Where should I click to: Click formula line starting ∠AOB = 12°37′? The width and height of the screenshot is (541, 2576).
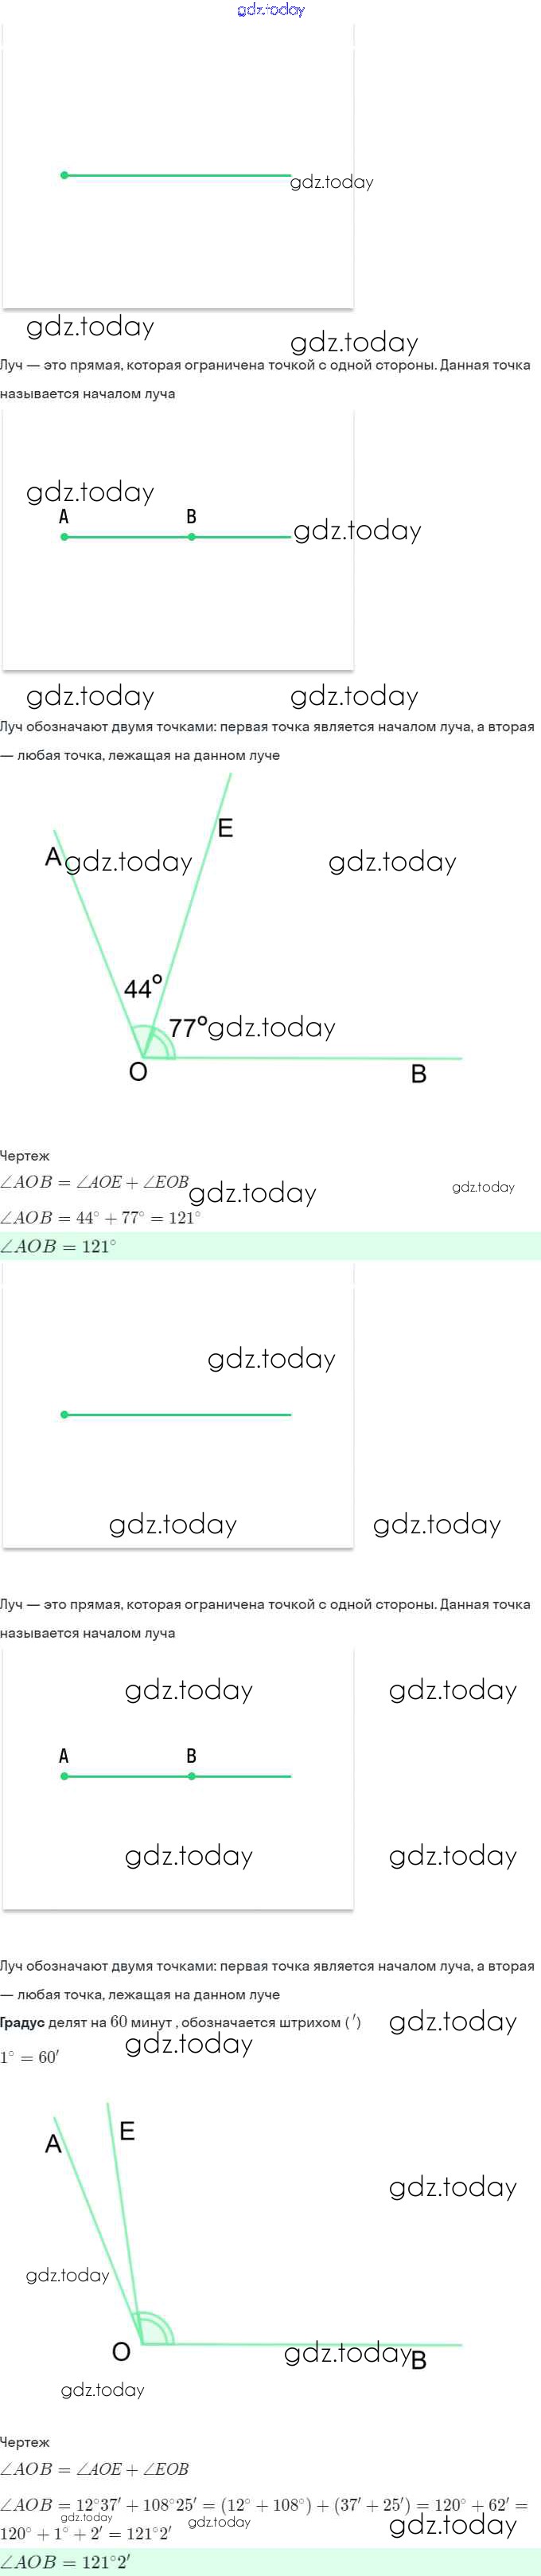[x=263, y=2505]
